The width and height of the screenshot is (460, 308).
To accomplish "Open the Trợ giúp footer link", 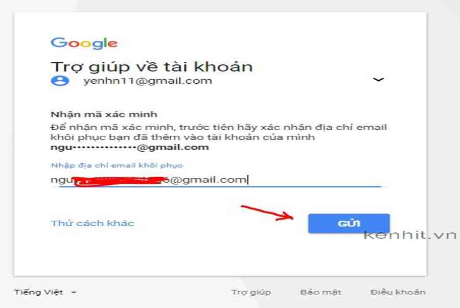I will coord(251,292).
